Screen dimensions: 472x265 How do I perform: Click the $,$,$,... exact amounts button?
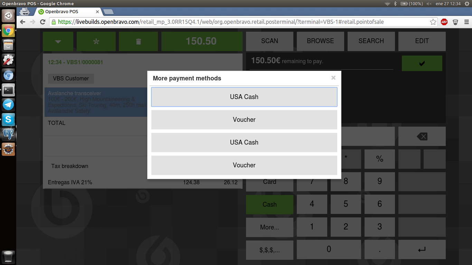tap(270, 250)
